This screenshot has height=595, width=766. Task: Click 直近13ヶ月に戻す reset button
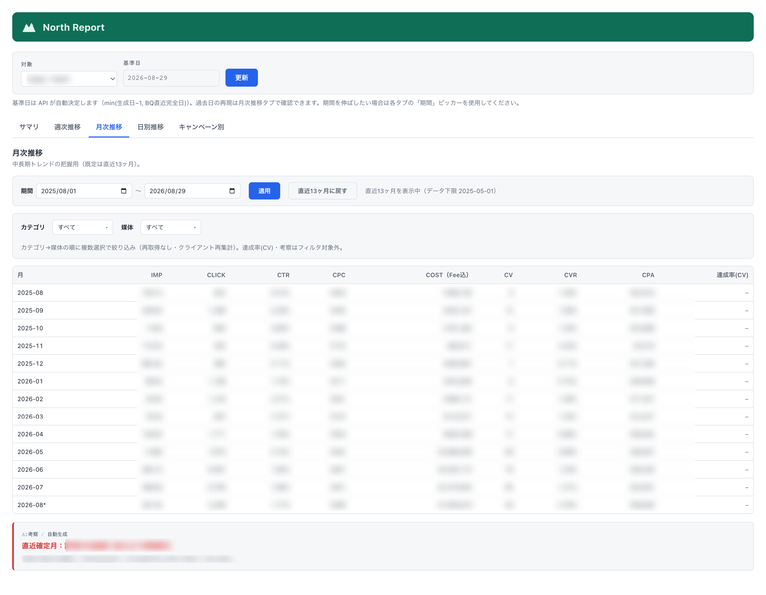323,191
